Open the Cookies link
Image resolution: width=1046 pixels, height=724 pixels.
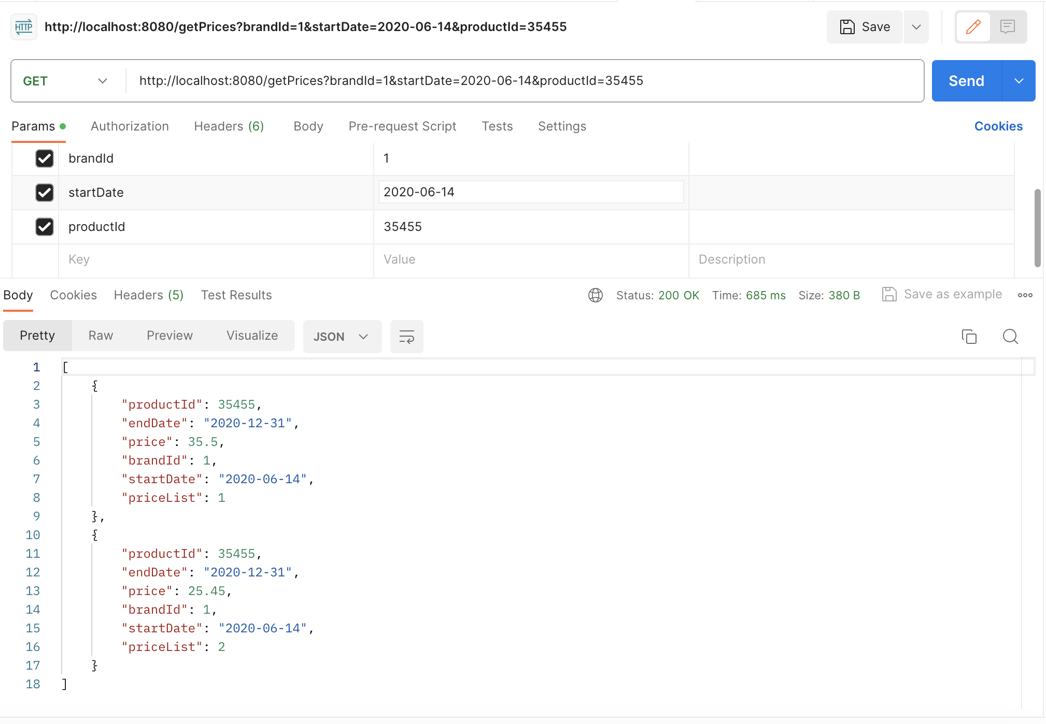point(998,126)
